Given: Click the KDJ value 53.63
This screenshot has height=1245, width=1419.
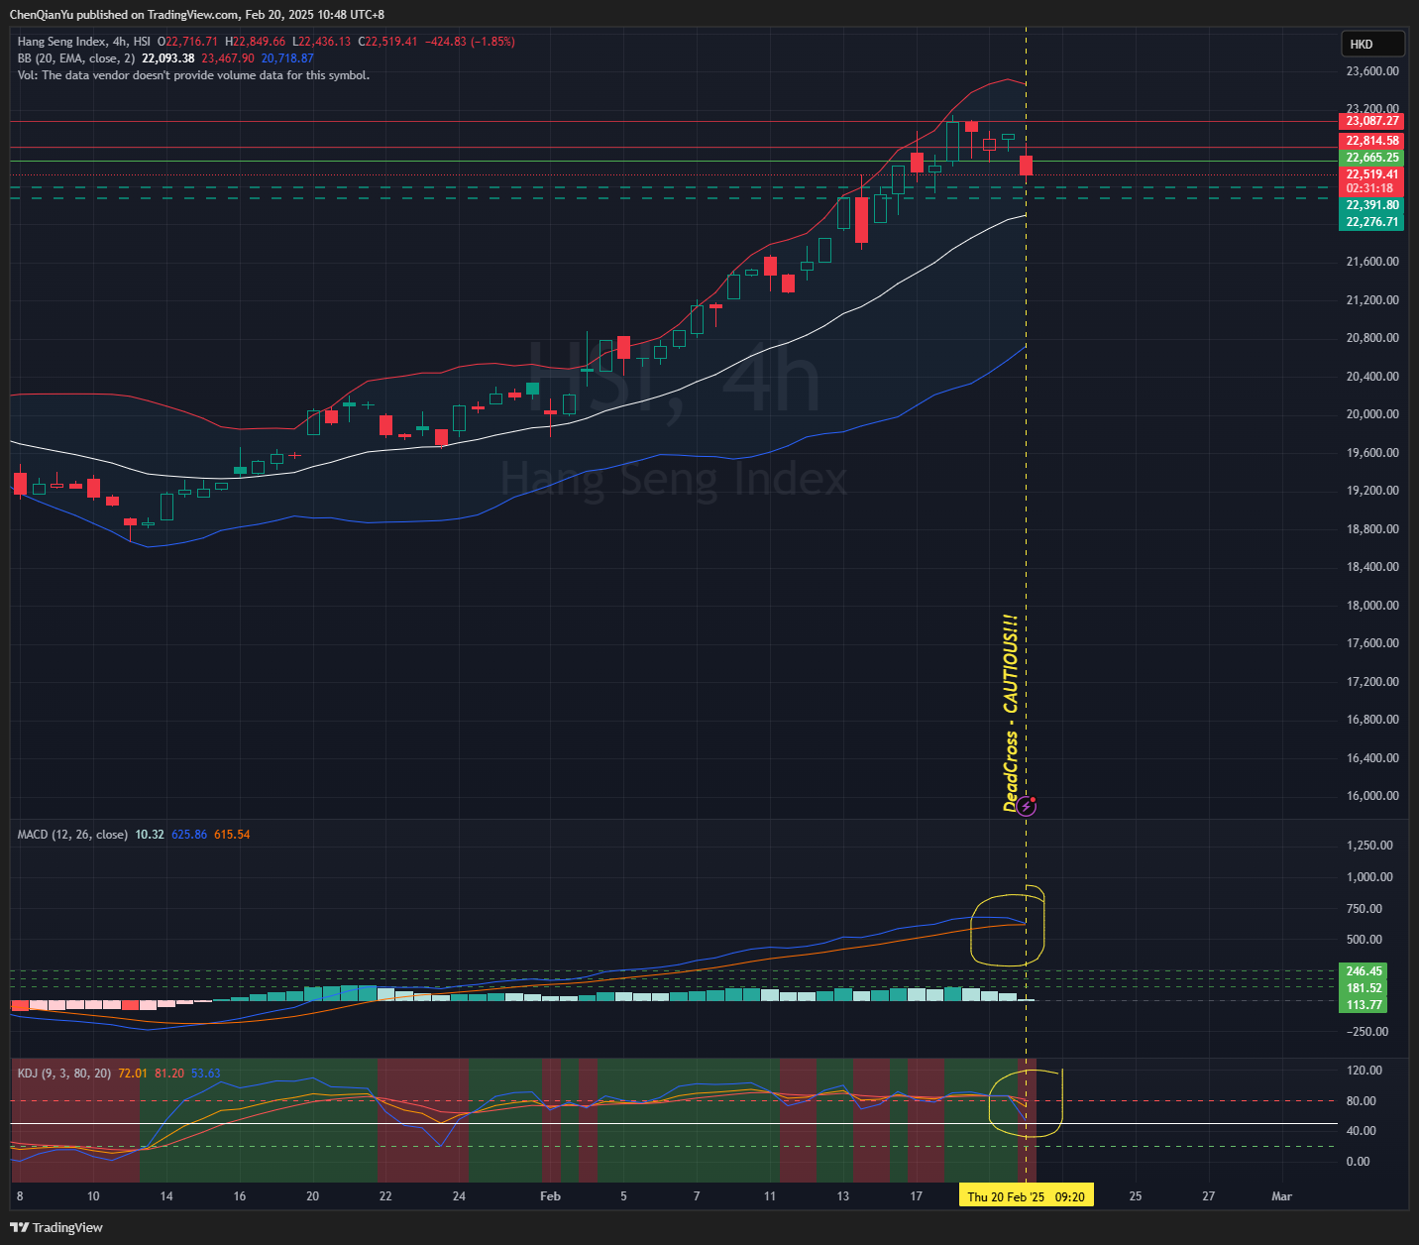Looking at the screenshot, I should coord(206,1074).
